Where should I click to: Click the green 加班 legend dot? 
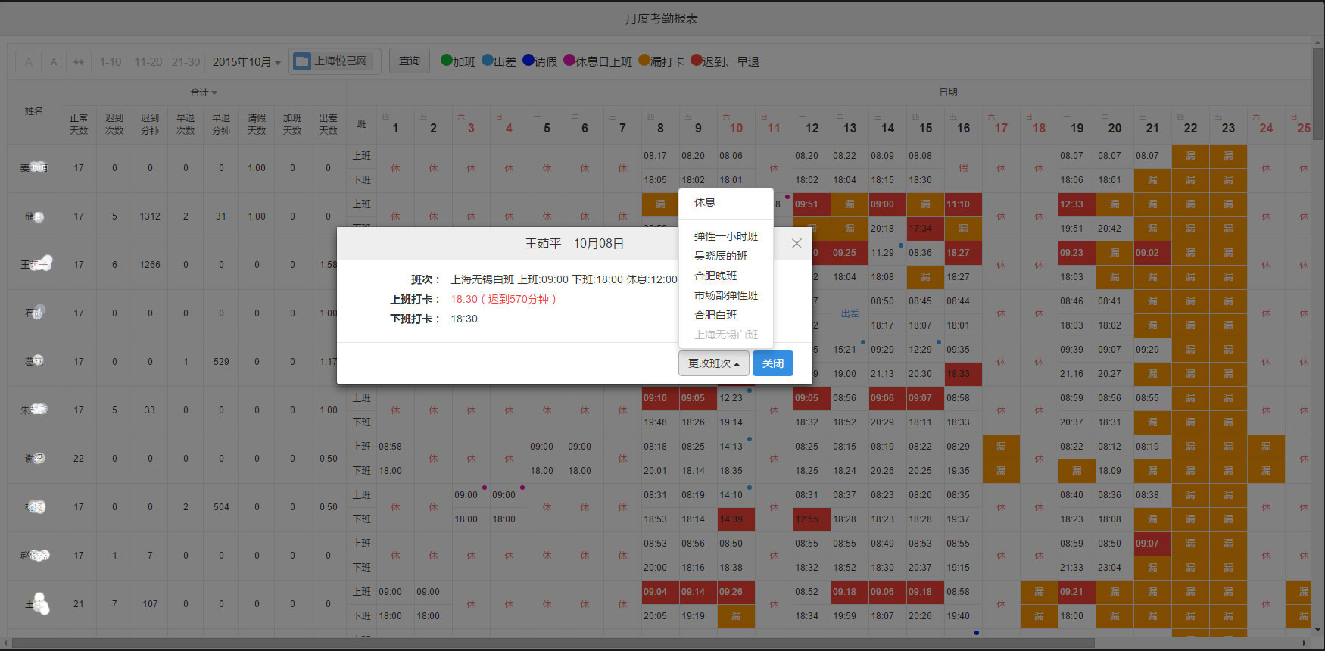[446, 61]
